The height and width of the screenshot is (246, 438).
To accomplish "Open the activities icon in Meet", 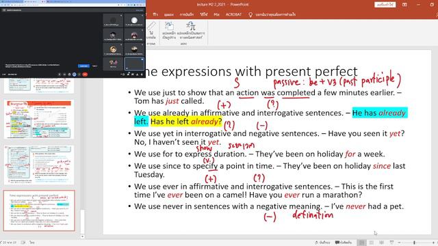I will [x=137, y=74].
